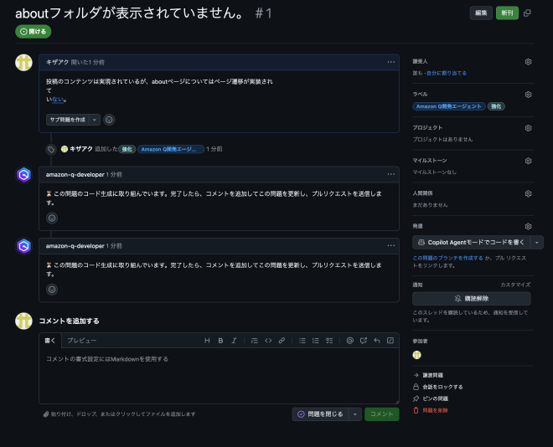Add a reaction to the second amazon-q-developer comment
This screenshot has width=553, height=447.
coord(52,290)
